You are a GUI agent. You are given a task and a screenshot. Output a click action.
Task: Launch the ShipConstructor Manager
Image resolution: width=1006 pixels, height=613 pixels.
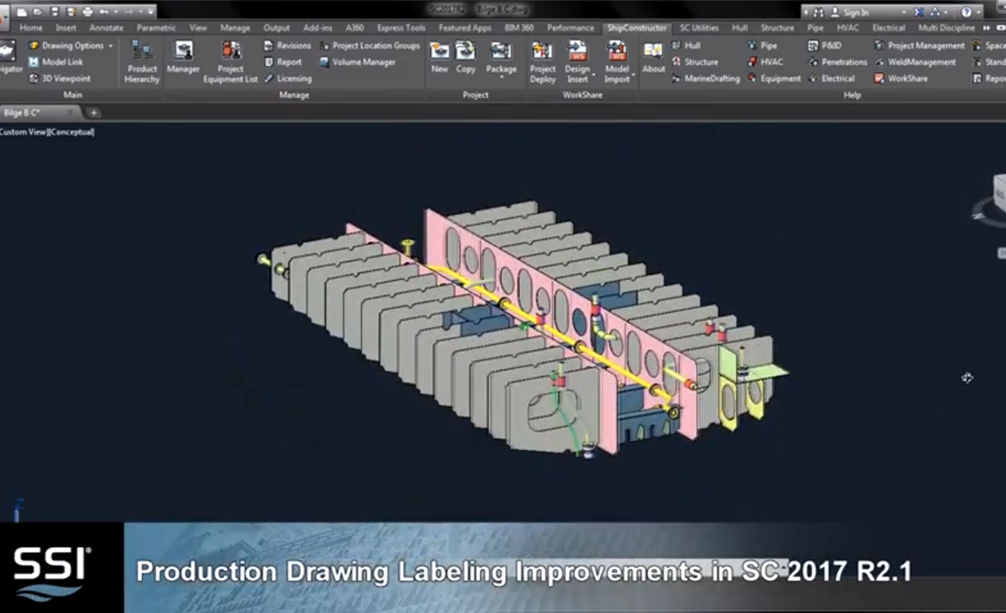182,59
